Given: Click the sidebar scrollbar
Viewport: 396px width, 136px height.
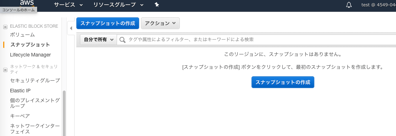Looking at the screenshot, I should 64,113.
